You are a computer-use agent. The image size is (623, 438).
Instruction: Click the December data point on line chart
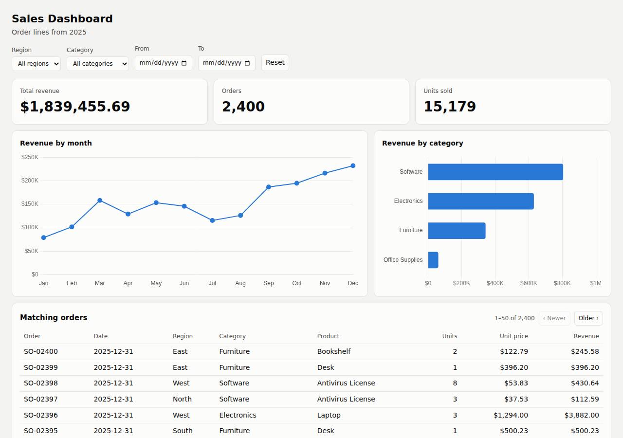(353, 166)
